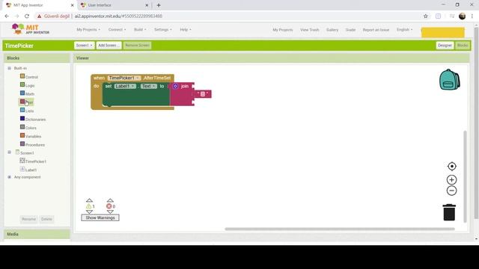The width and height of the screenshot is (479, 269).
Task: Open TimePicker1 dropdown in event block
Action: [x=124, y=78]
